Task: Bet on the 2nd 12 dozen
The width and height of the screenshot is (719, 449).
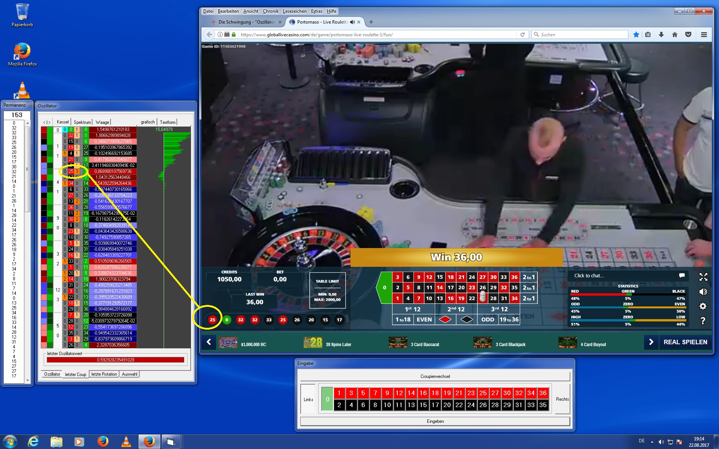Action: [x=456, y=309]
